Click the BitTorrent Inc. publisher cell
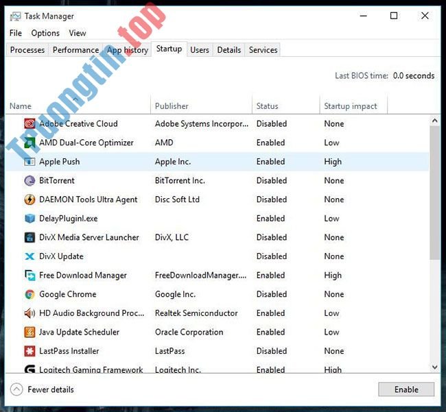Screen dimensions: 446x412 point(180,181)
